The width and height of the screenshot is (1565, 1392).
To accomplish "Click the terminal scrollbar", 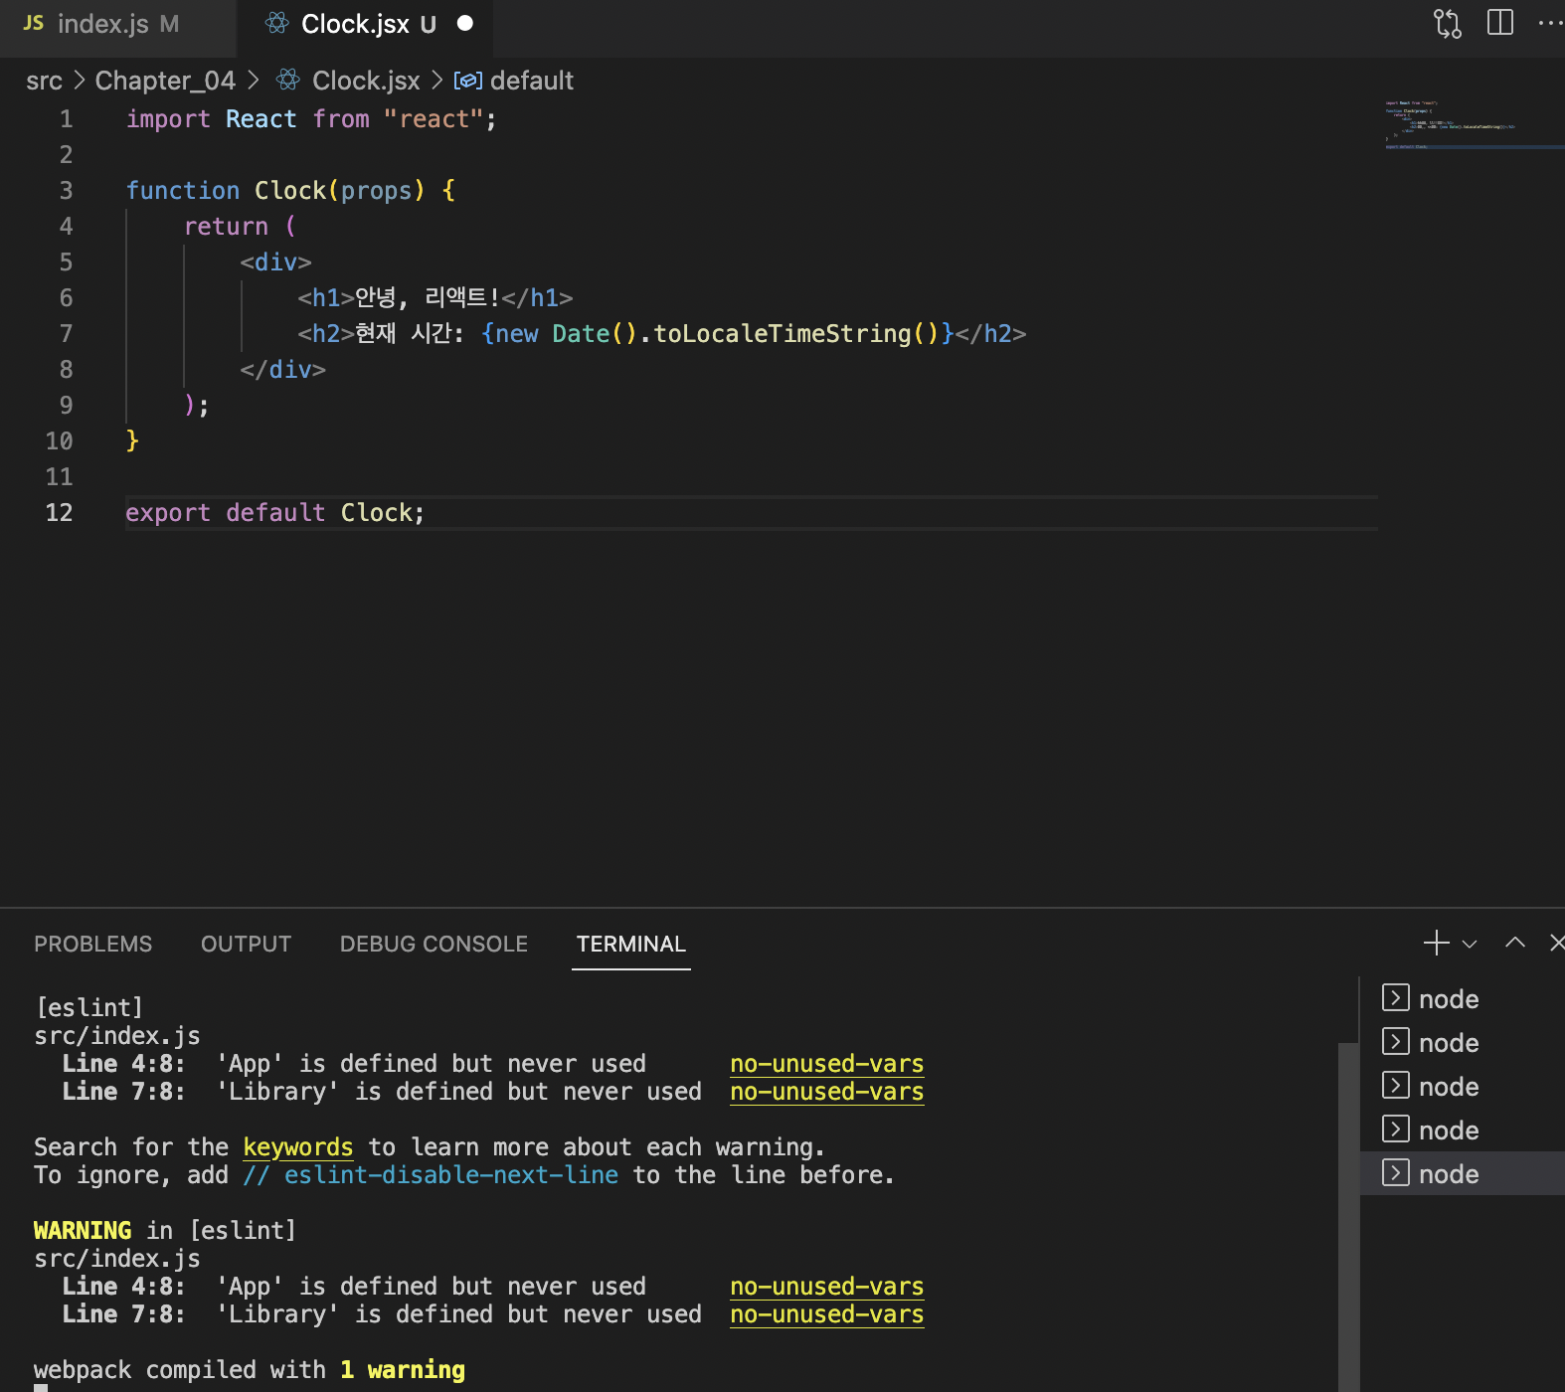I will tap(1348, 1217).
